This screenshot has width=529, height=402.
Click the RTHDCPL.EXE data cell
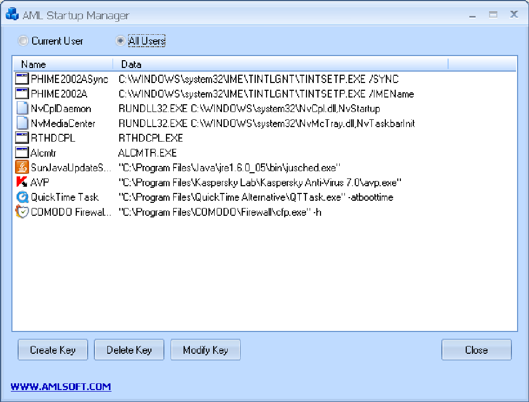coord(151,138)
